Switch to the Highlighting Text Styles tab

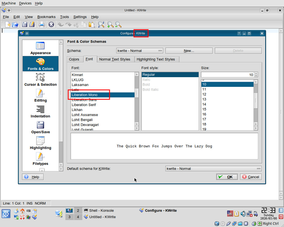[156, 59]
